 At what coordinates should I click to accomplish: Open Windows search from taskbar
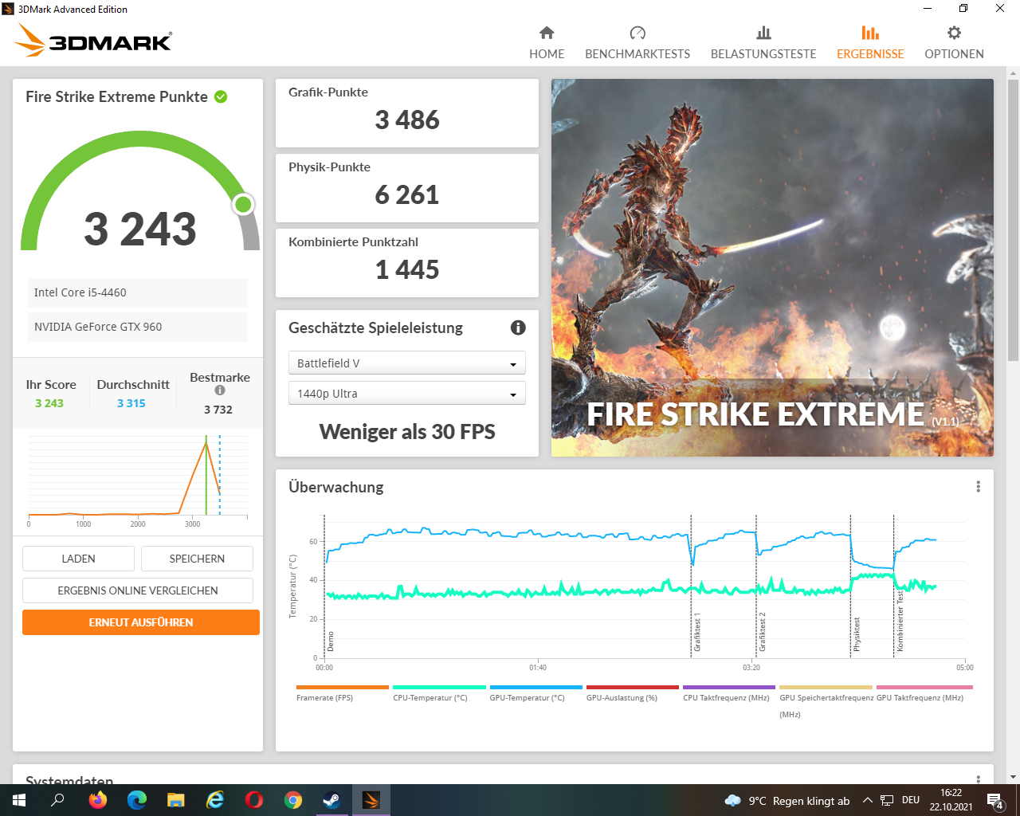pos(57,800)
